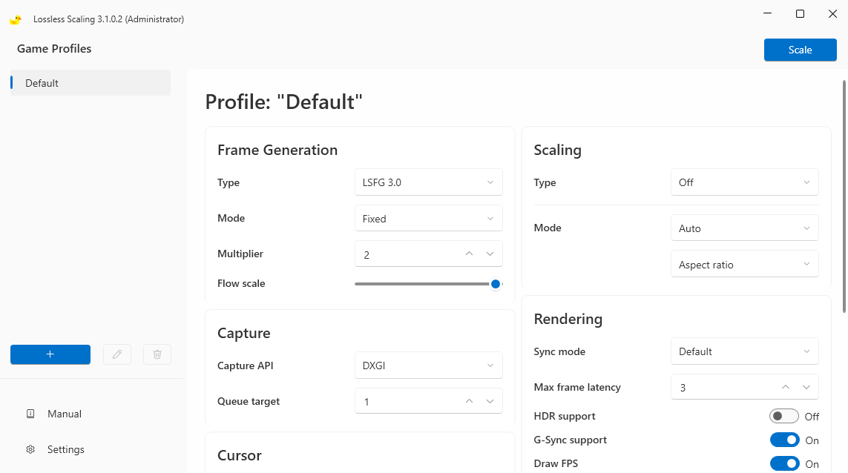Screen dimensions: 848x473
Task: Open Capture API dropdown DXGI
Action: click(428, 366)
